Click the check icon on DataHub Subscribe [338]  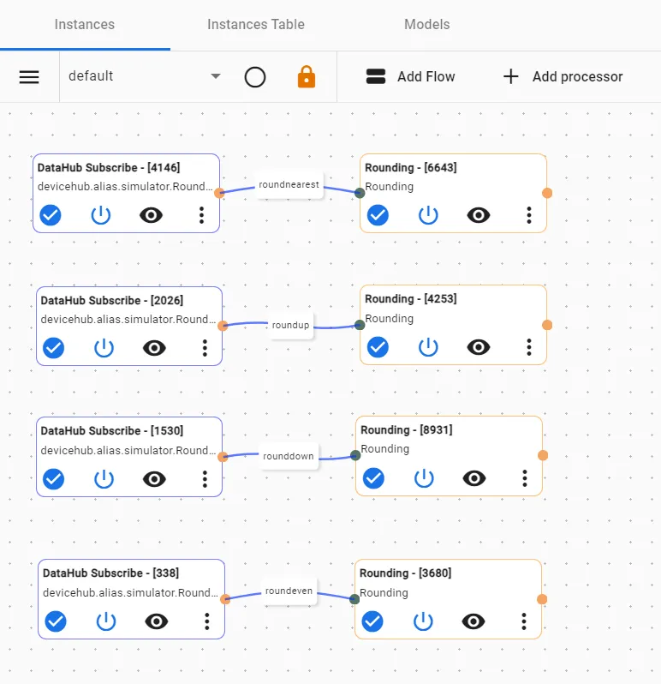point(56,621)
